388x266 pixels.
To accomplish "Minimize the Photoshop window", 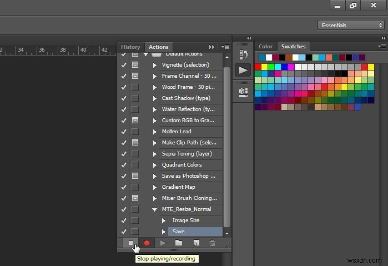I will pyautogui.click(x=337, y=6).
